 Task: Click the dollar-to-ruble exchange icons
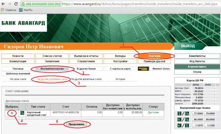tap(183, 113)
